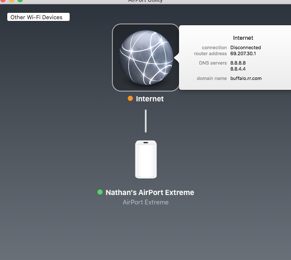Click the "Nathan's AirPort Extreme" device name
The image size is (291, 260).
(150, 192)
